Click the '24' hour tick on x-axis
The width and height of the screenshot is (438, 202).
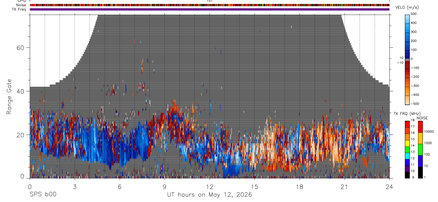click(x=389, y=186)
